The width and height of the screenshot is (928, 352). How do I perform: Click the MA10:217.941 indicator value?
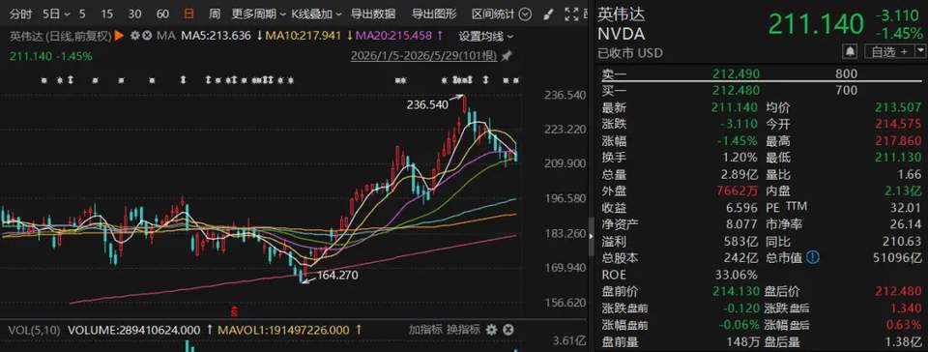(304, 36)
